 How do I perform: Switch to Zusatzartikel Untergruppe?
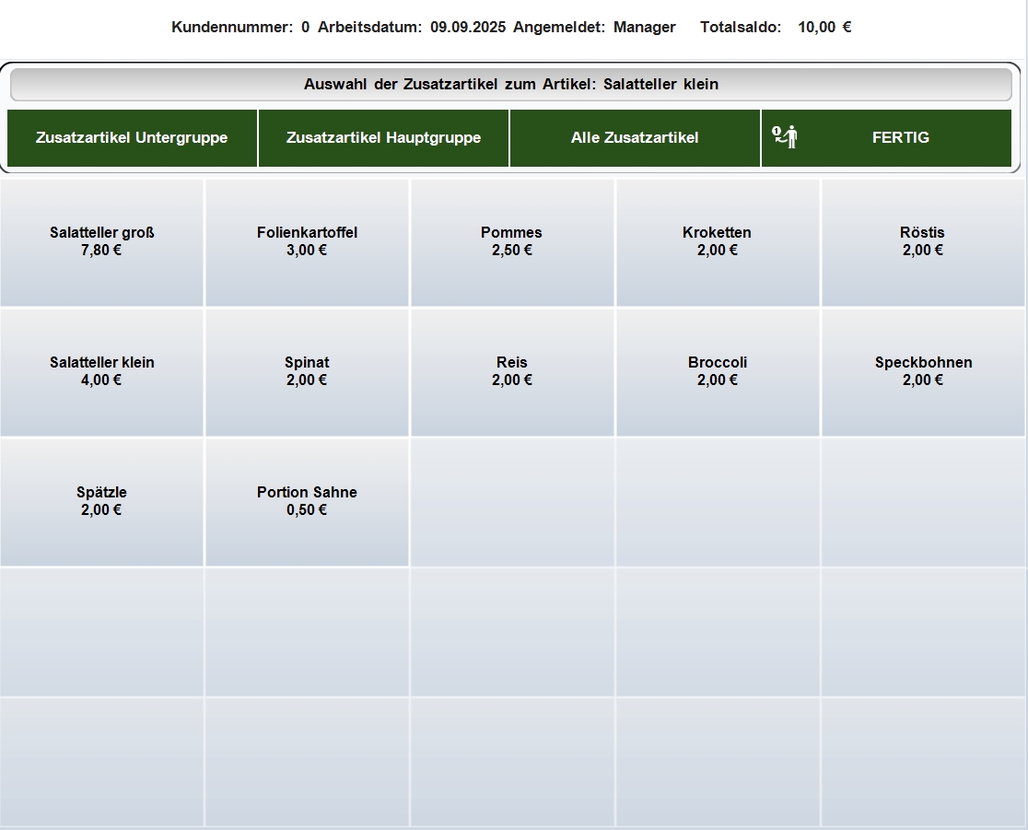(x=132, y=137)
